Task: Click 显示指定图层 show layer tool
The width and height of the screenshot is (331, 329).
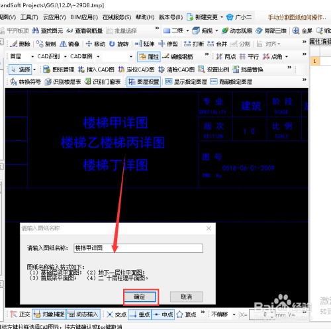Action: [186, 82]
